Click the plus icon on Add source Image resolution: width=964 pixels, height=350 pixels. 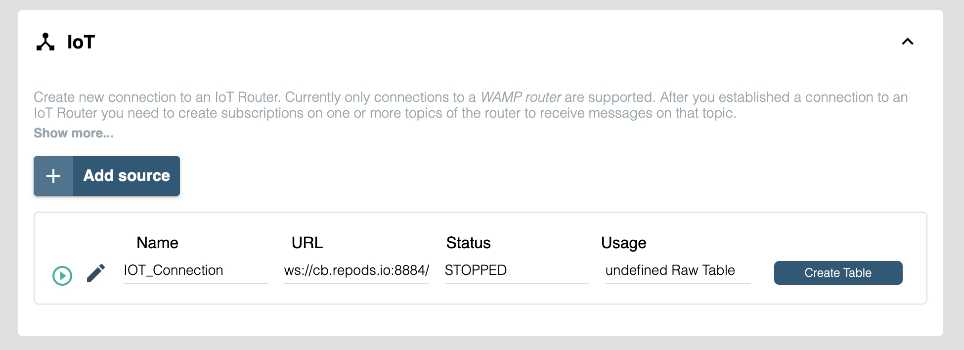53,176
